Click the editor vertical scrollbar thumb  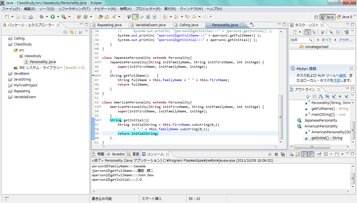(x=281, y=117)
